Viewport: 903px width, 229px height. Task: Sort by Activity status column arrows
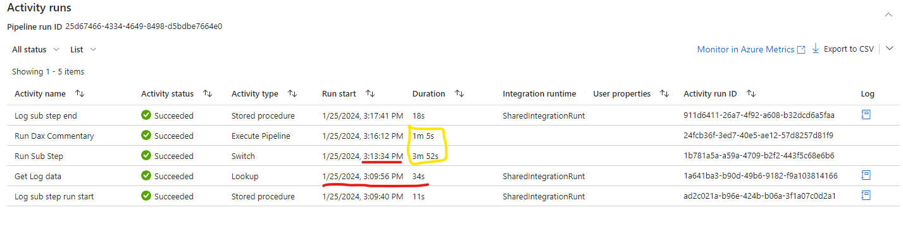(x=208, y=93)
